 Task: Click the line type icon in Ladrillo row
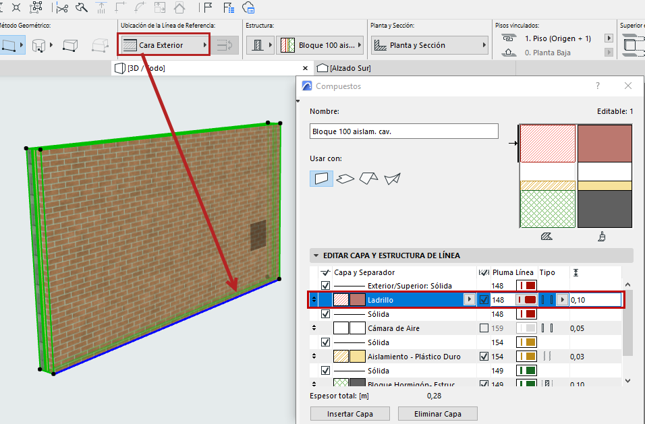(x=547, y=299)
